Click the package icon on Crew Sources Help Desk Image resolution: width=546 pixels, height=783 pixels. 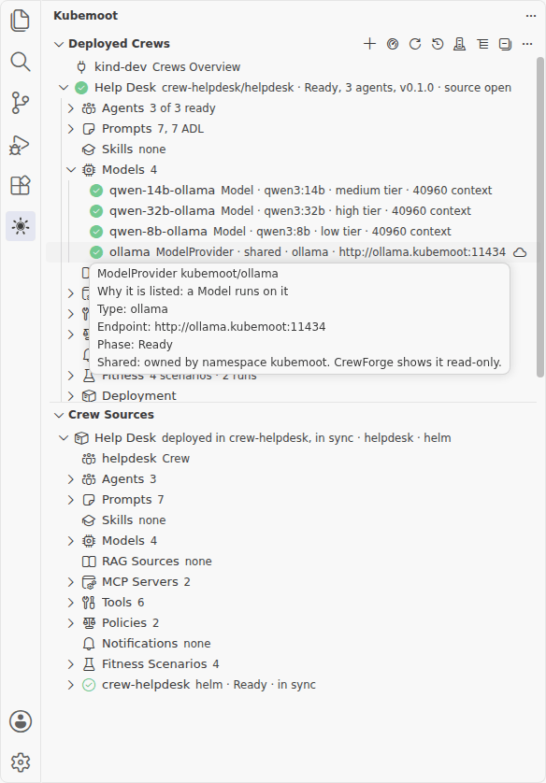click(81, 438)
